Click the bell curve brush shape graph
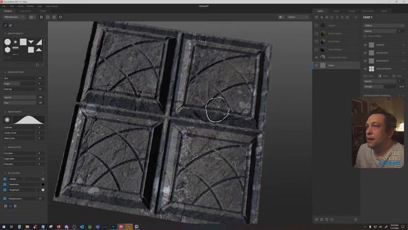The height and width of the screenshot is (230, 408). [28, 119]
